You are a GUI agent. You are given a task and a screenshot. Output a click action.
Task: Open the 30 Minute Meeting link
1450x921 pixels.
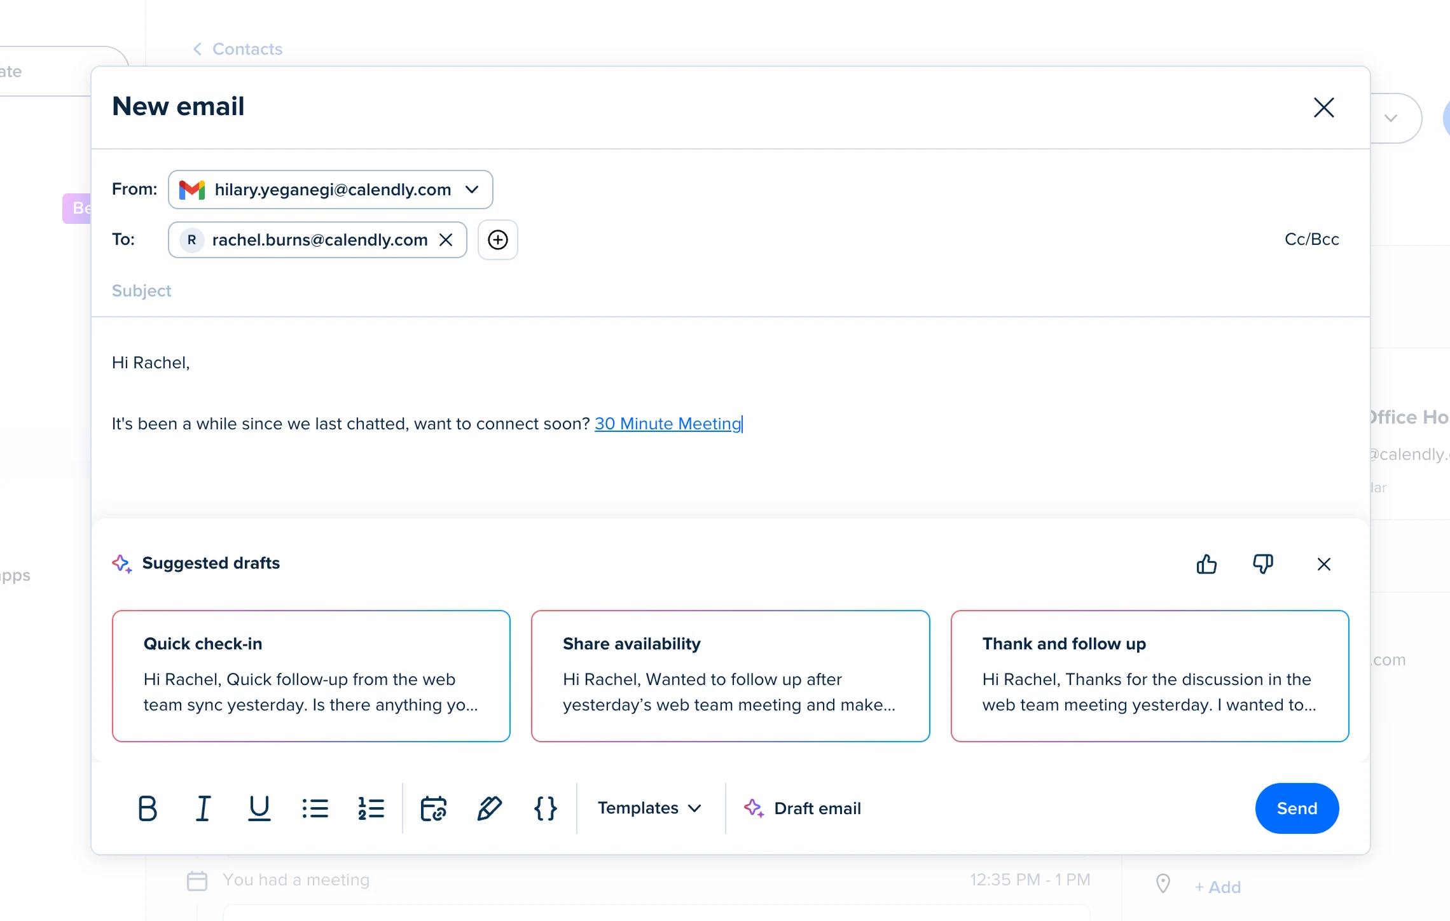pos(668,424)
